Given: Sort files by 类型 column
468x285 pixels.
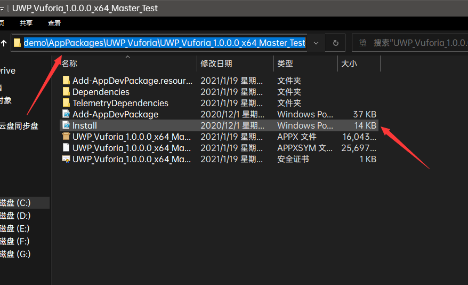Looking at the screenshot, I should click(x=285, y=64).
